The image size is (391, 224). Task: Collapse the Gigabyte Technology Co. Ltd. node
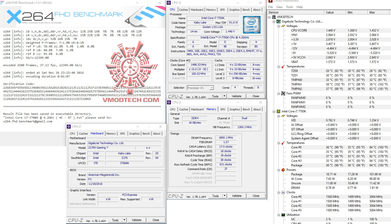(274, 22)
